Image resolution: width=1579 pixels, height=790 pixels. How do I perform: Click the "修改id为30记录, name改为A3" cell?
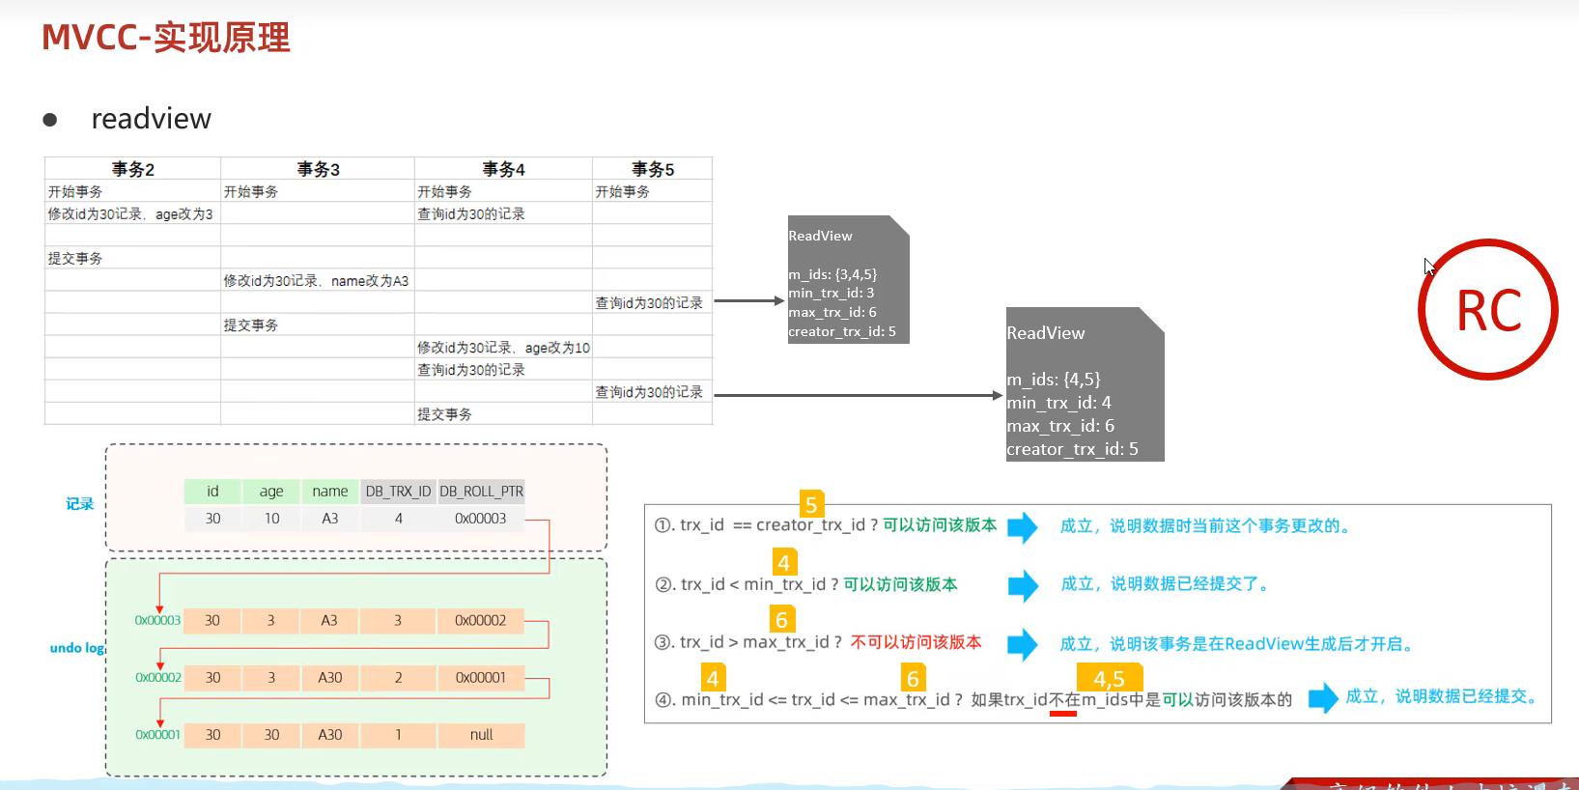(x=316, y=281)
